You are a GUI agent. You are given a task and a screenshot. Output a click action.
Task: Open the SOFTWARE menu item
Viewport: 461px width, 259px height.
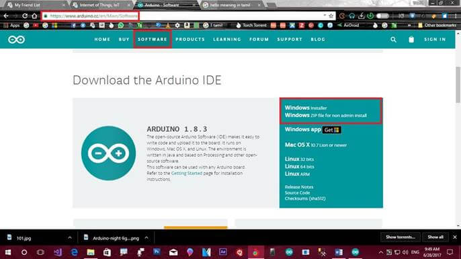[153, 40]
